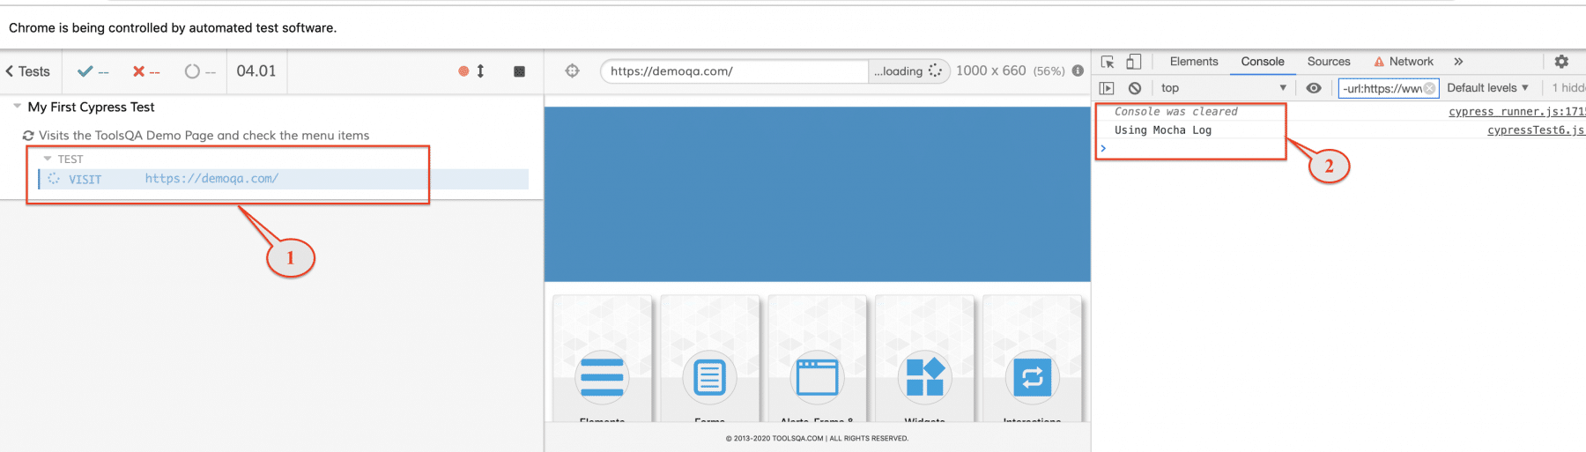Clear the console
Screen dimensions: 1586x452
[x=1135, y=88]
